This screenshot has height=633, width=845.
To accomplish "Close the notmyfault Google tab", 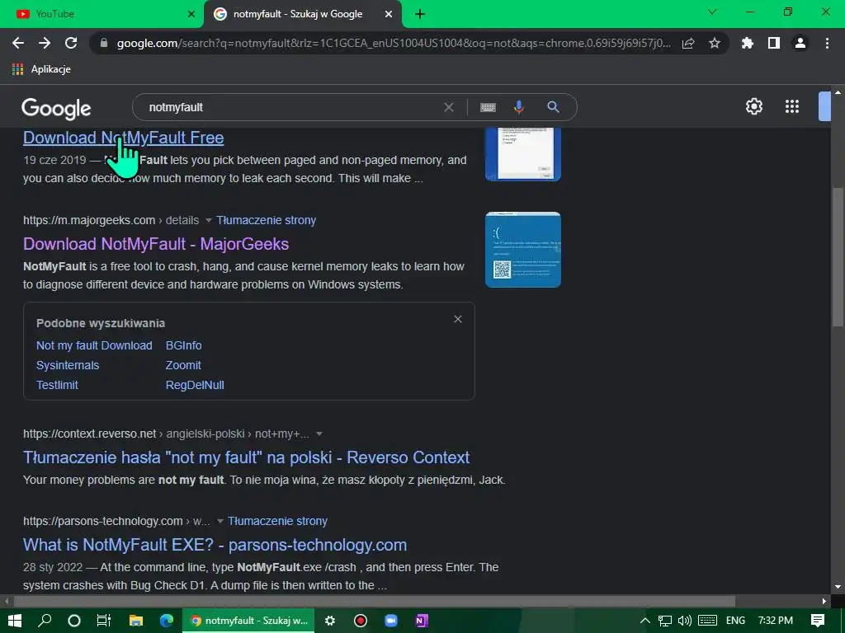I will (388, 14).
